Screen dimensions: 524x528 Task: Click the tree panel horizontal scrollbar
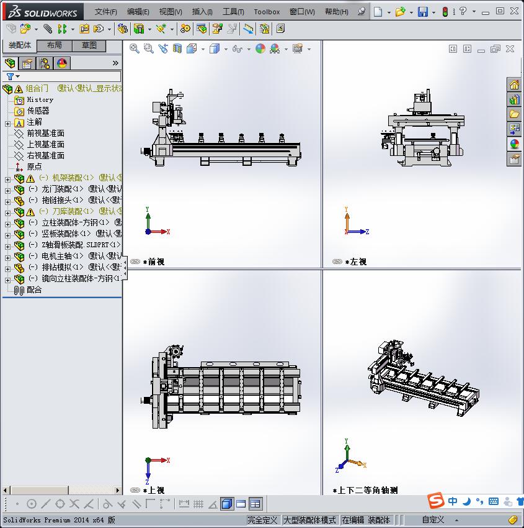61,490
